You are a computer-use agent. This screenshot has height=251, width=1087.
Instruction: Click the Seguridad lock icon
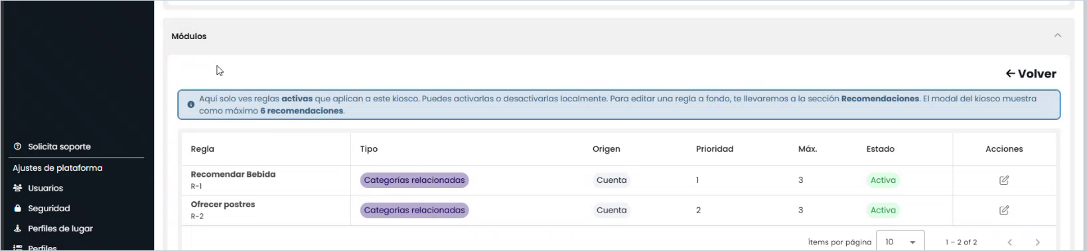click(x=18, y=208)
